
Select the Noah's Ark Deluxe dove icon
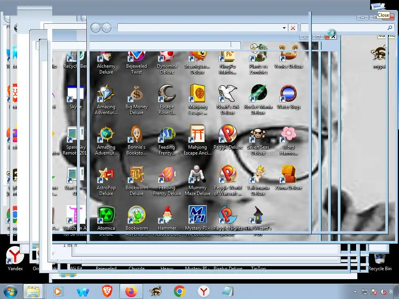coord(228,93)
